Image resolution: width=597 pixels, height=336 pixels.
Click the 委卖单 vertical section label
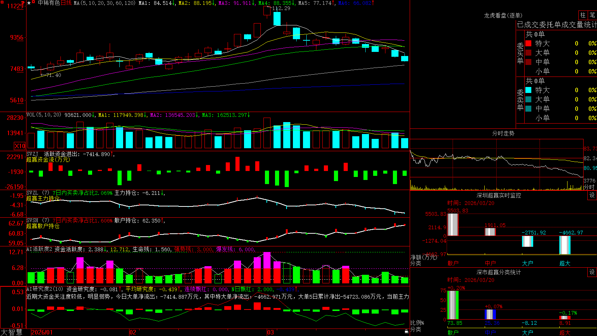pyautogui.click(x=520, y=100)
